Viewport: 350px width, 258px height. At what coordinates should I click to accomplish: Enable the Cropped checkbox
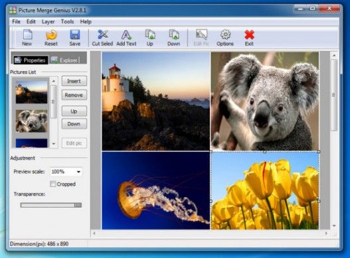(53, 184)
